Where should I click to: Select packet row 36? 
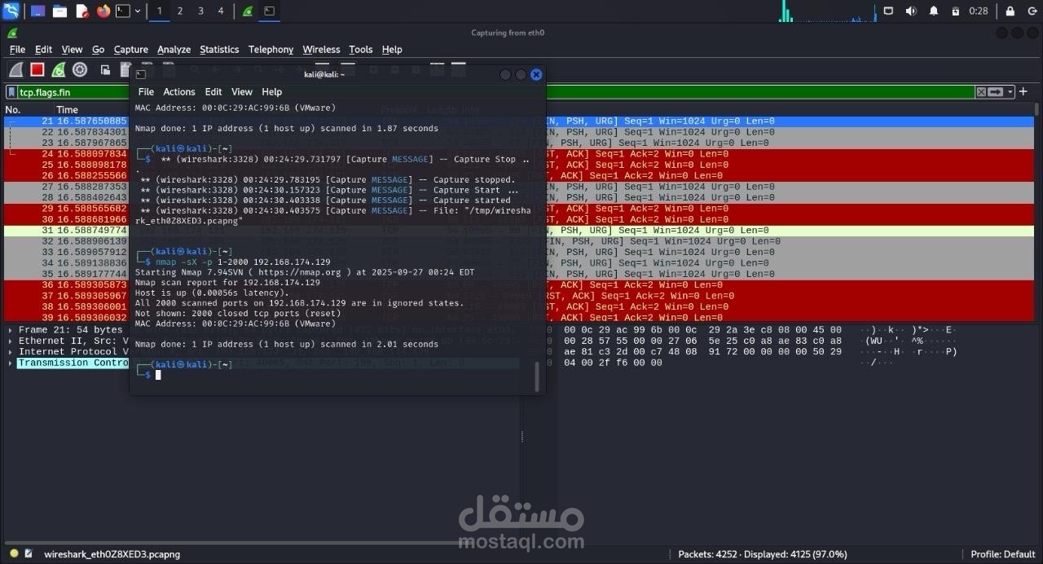(518, 284)
